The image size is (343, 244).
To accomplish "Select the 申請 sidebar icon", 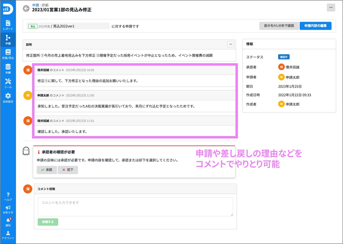I will point(8,40).
